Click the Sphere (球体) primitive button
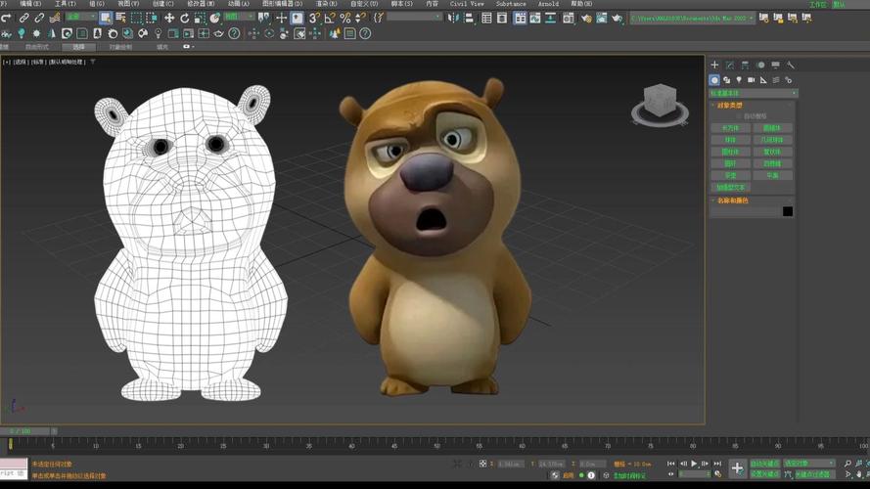The width and height of the screenshot is (870, 489). coord(731,140)
